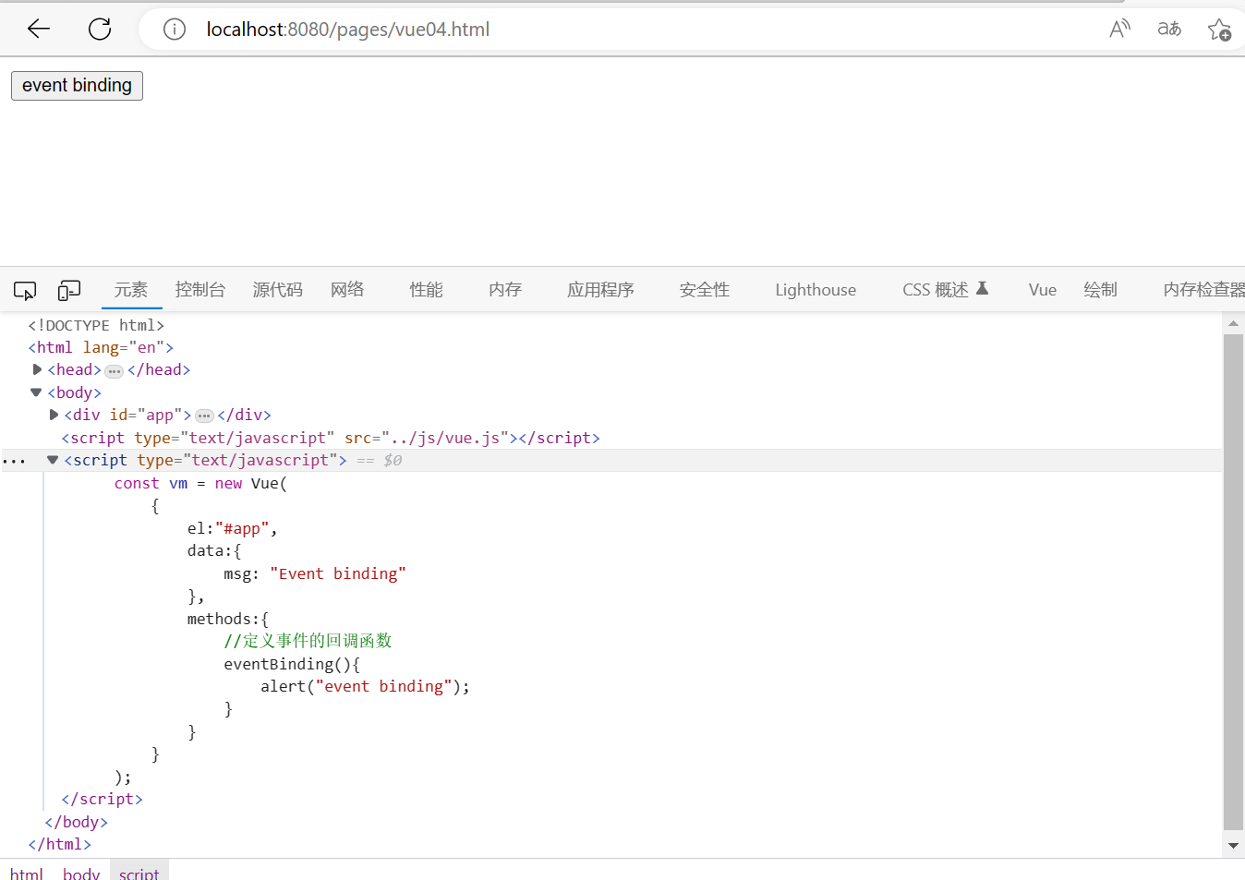Click the address bar URL field
Viewport: 1245px width, 880px height.
click(462, 29)
